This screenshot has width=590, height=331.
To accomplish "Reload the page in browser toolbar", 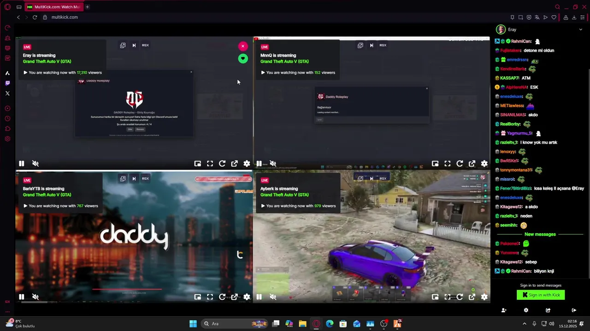I will (35, 17).
